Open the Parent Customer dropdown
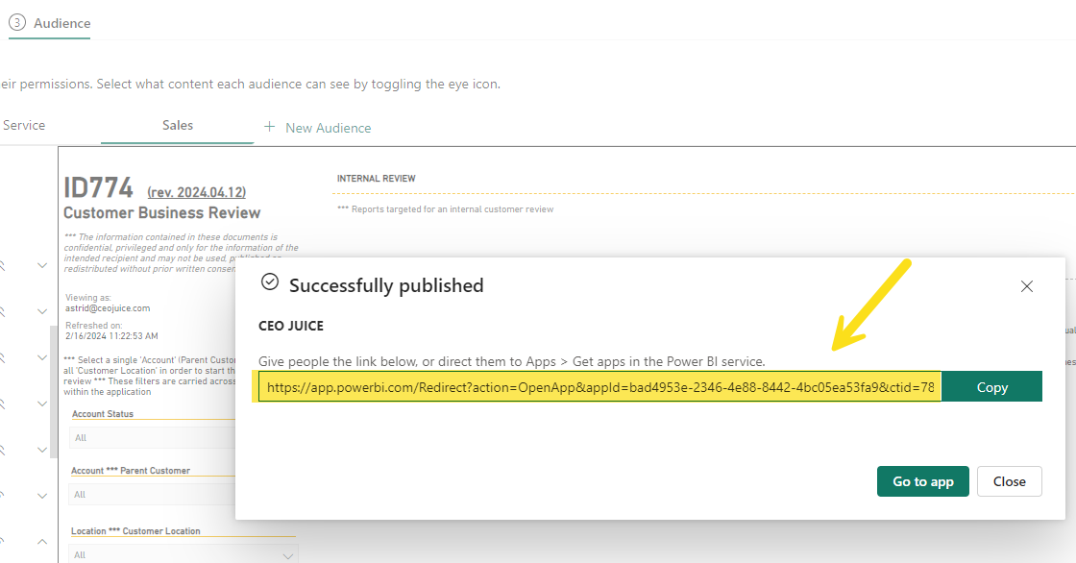Screen dimensions: 1076x563 (x=153, y=495)
